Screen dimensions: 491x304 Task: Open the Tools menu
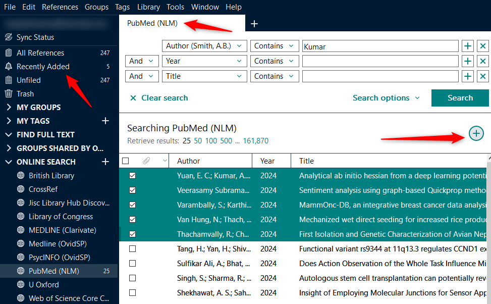pyautogui.click(x=175, y=7)
